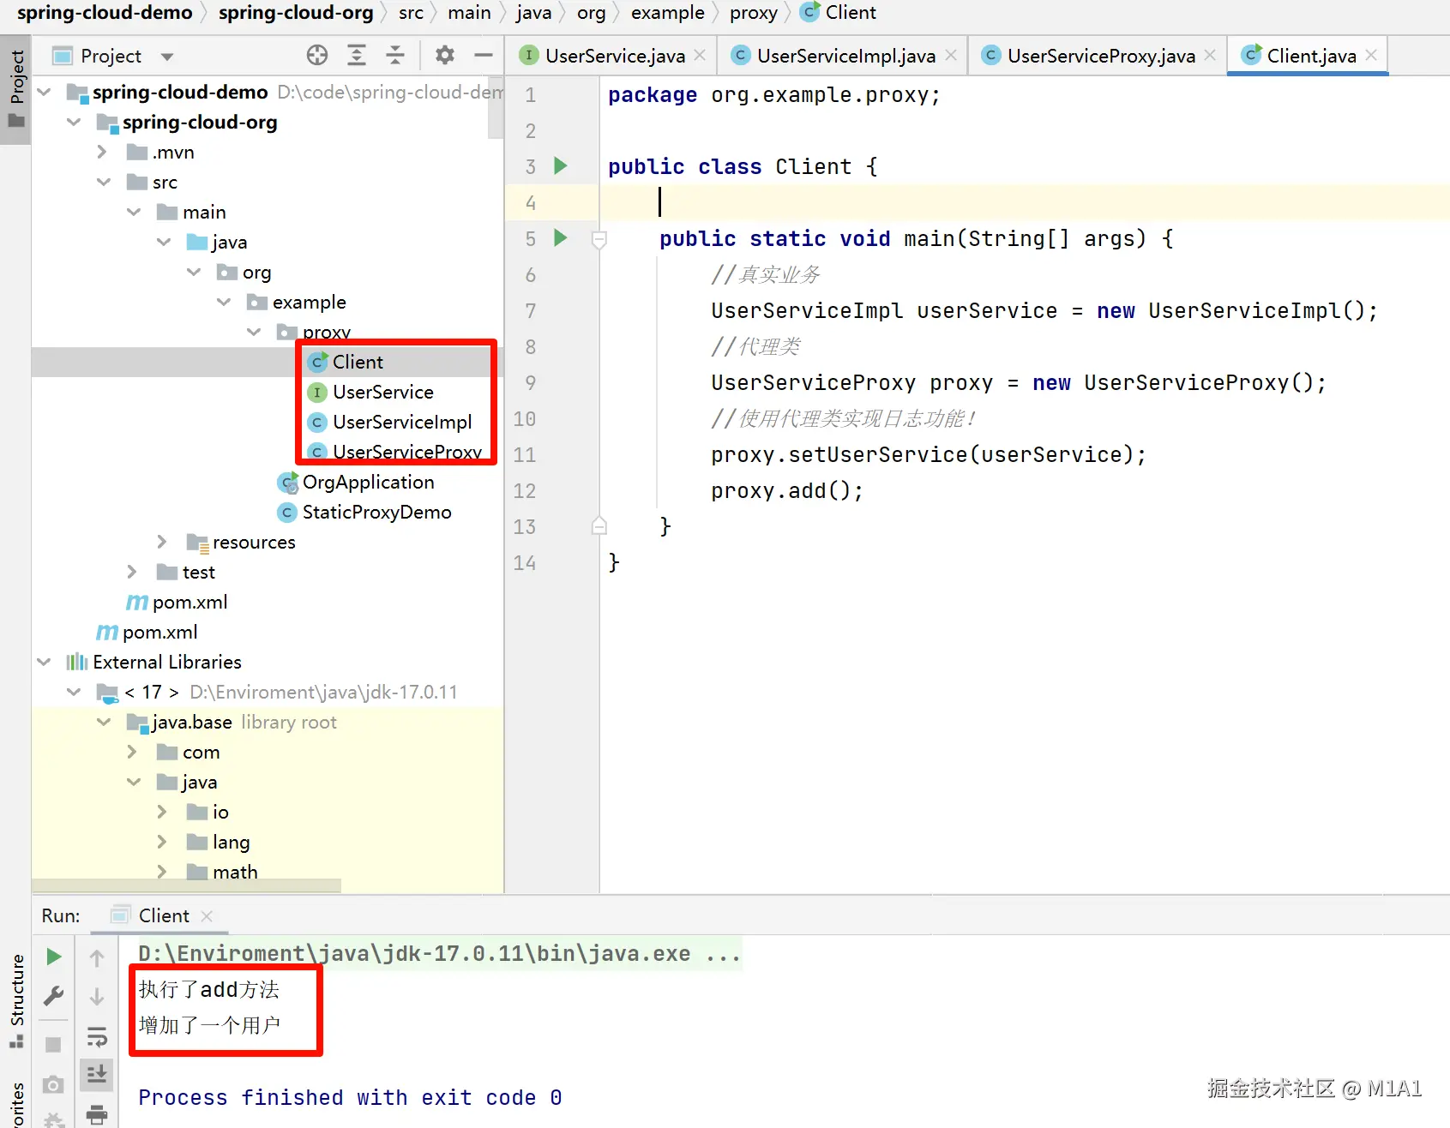Click spring-cloud-demo in the breadcrumb bar
The image size is (1450, 1128).
[x=105, y=13]
